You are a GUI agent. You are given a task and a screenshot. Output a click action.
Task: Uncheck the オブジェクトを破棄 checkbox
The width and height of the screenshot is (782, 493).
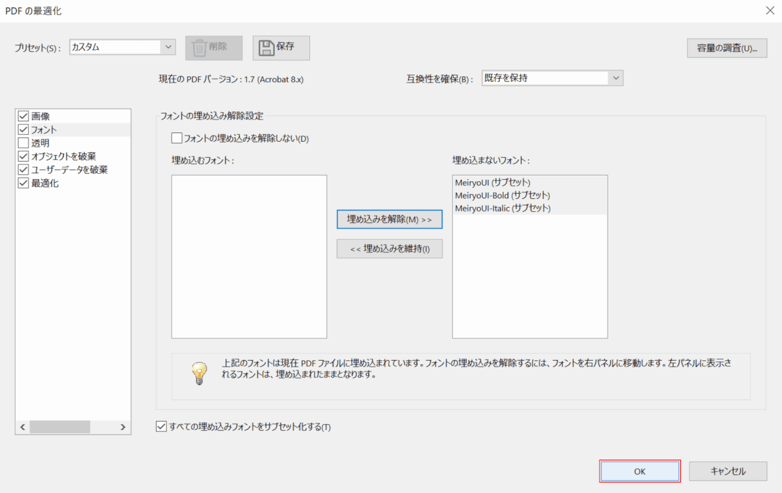pyautogui.click(x=24, y=157)
